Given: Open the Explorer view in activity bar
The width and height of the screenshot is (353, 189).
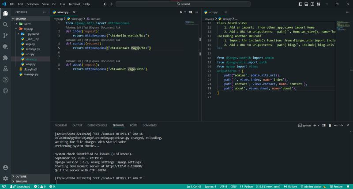Looking at the screenshot, I should tap(5, 14).
